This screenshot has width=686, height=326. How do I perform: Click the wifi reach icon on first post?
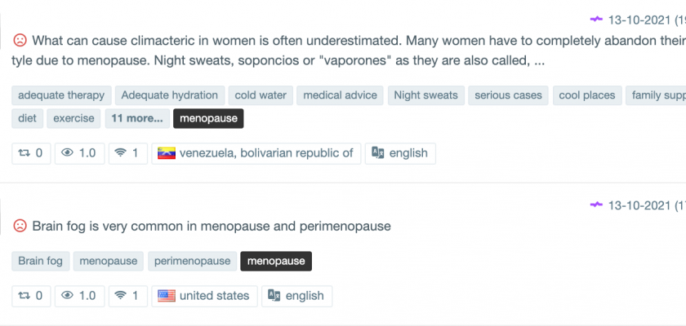[x=122, y=153]
